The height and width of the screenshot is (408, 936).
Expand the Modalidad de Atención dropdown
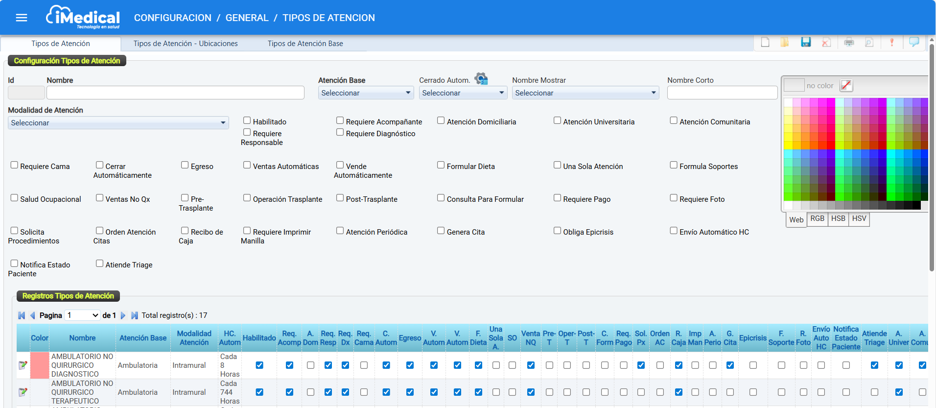coord(118,123)
